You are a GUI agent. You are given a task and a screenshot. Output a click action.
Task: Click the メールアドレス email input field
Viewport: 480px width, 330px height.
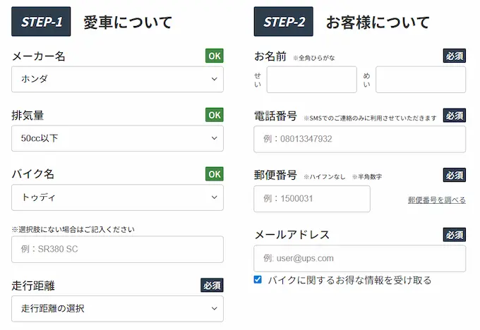click(x=359, y=258)
